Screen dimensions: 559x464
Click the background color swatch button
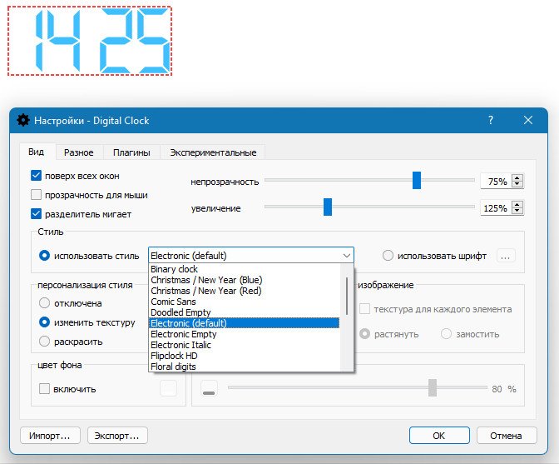(168, 388)
